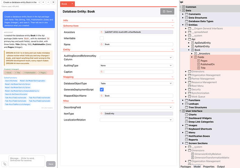Uncheck the GenerateDeploymentScript checkbox
Viewport: 240px width, 168px height.
click(x=102, y=89)
